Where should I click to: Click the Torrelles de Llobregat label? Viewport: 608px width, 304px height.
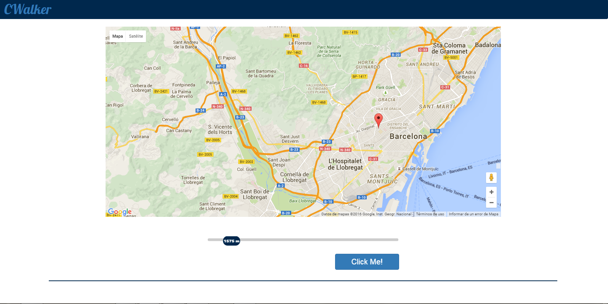click(193, 180)
